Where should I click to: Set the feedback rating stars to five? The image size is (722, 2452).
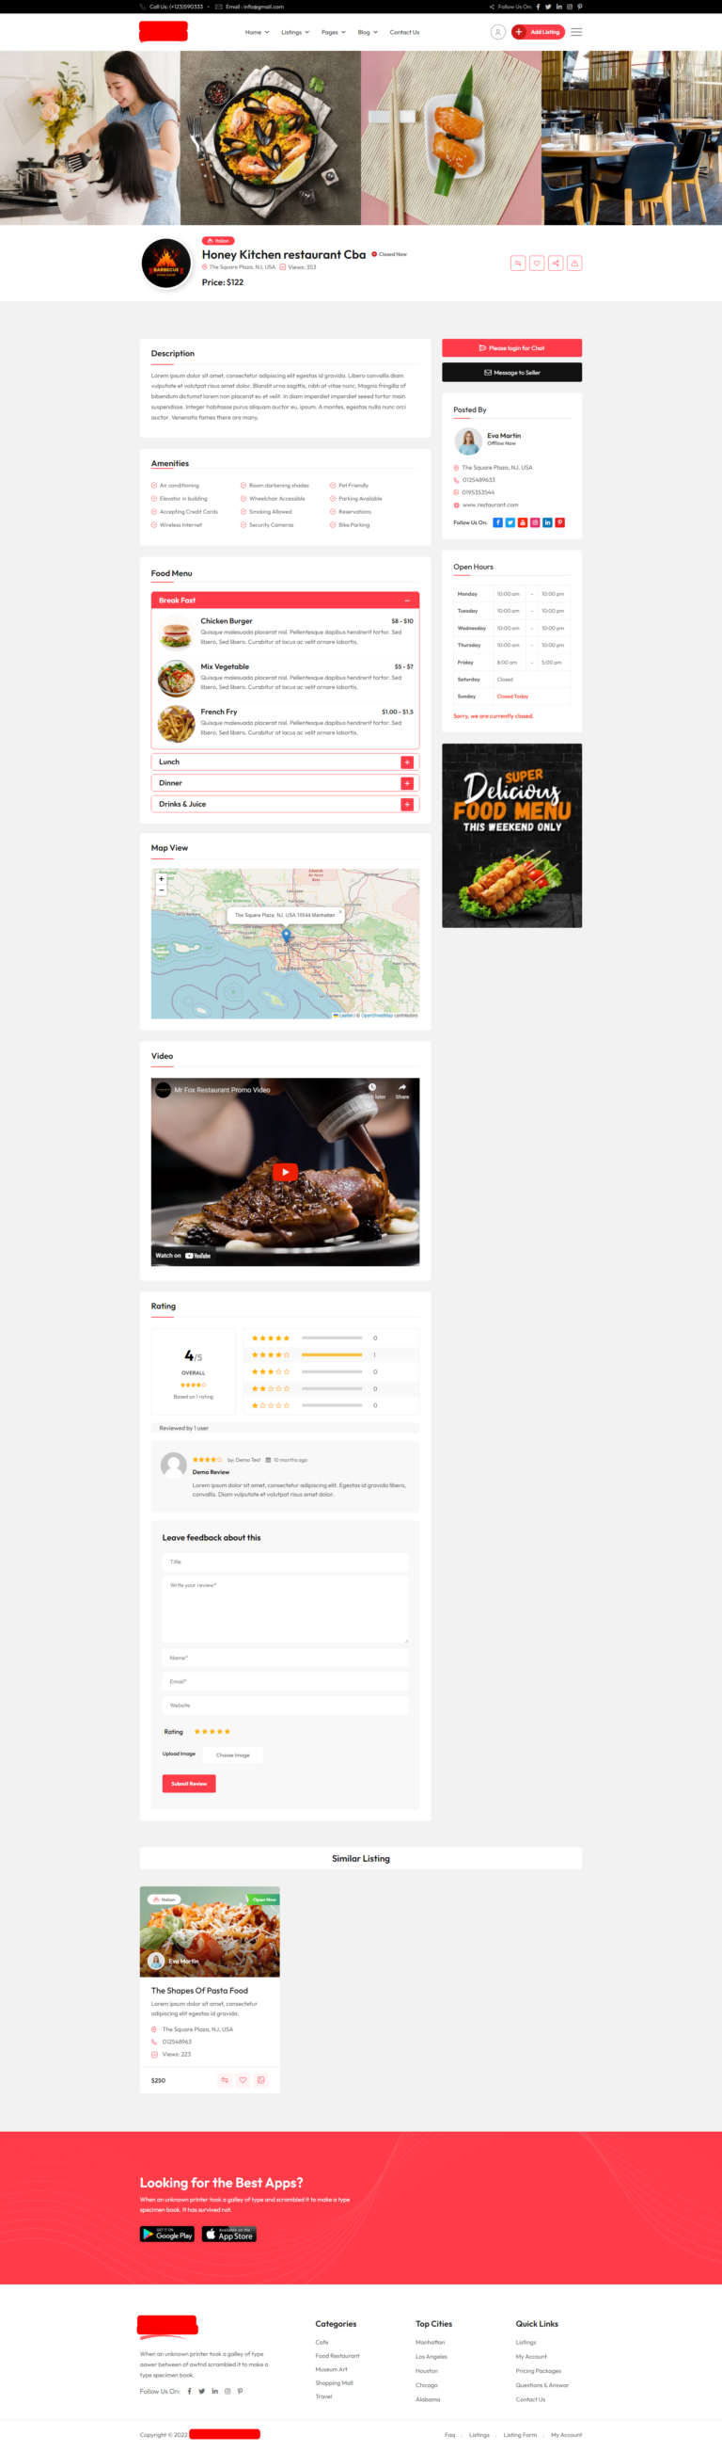[x=228, y=1731]
